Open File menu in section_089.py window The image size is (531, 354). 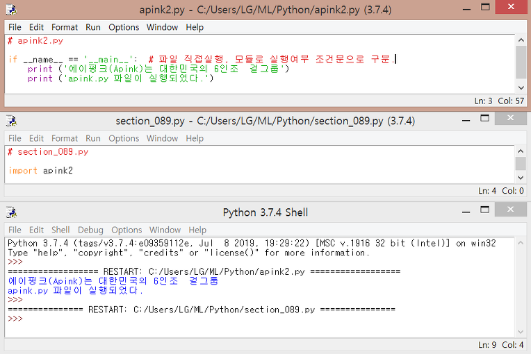[x=15, y=139]
